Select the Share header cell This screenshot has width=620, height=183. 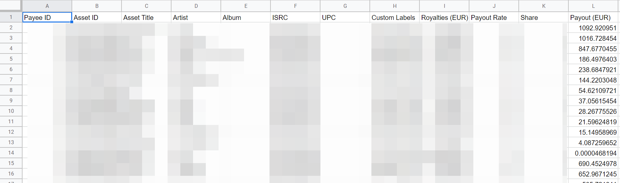[544, 18]
